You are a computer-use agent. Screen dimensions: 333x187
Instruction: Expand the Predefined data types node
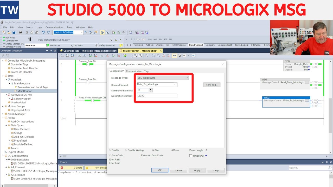click(x=9, y=141)
